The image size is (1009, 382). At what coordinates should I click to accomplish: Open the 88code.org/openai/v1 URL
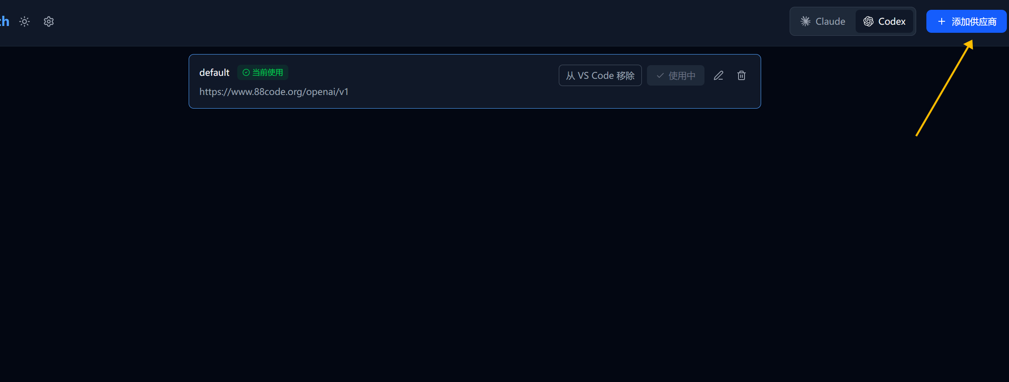tap(274, 92)
